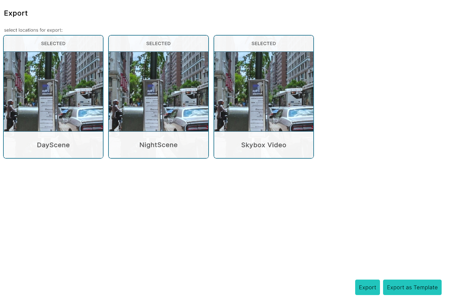Screen dimensions: 450x300
Task: Click the Skybox Video preview thumbnail
Action: pos(263,91)
